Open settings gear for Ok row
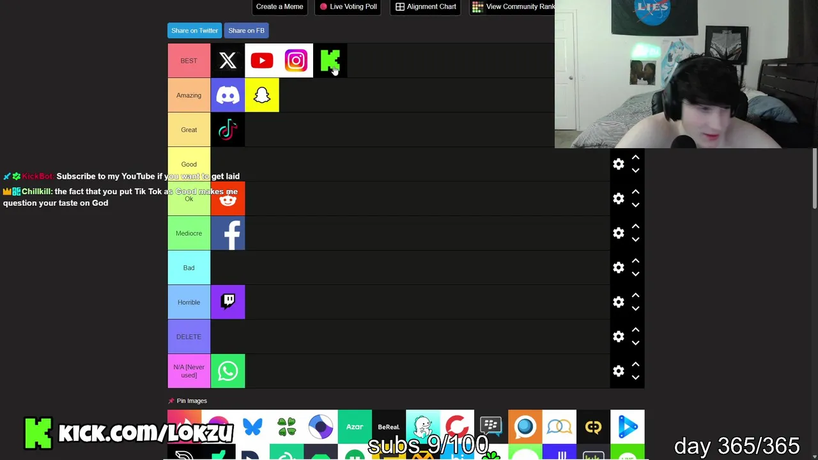This screenshot has height=460, width=818. point(619,199)
